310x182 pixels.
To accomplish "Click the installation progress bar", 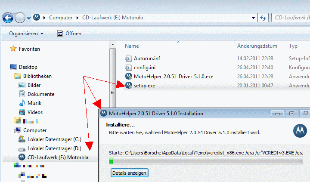I will (206, 160).
